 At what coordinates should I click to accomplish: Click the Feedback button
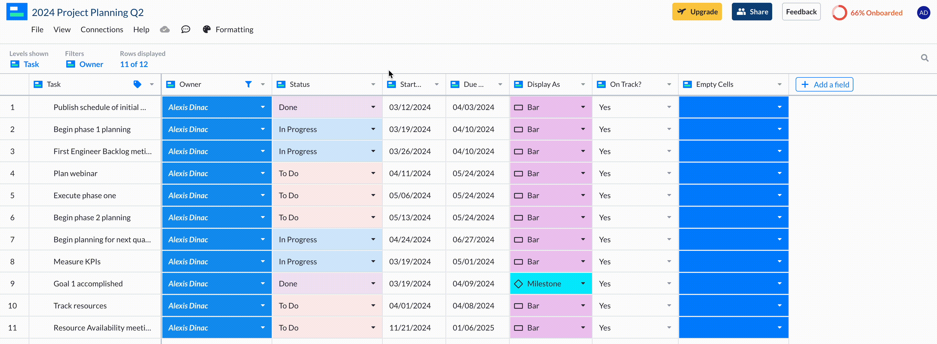click(x=801, y=11)
